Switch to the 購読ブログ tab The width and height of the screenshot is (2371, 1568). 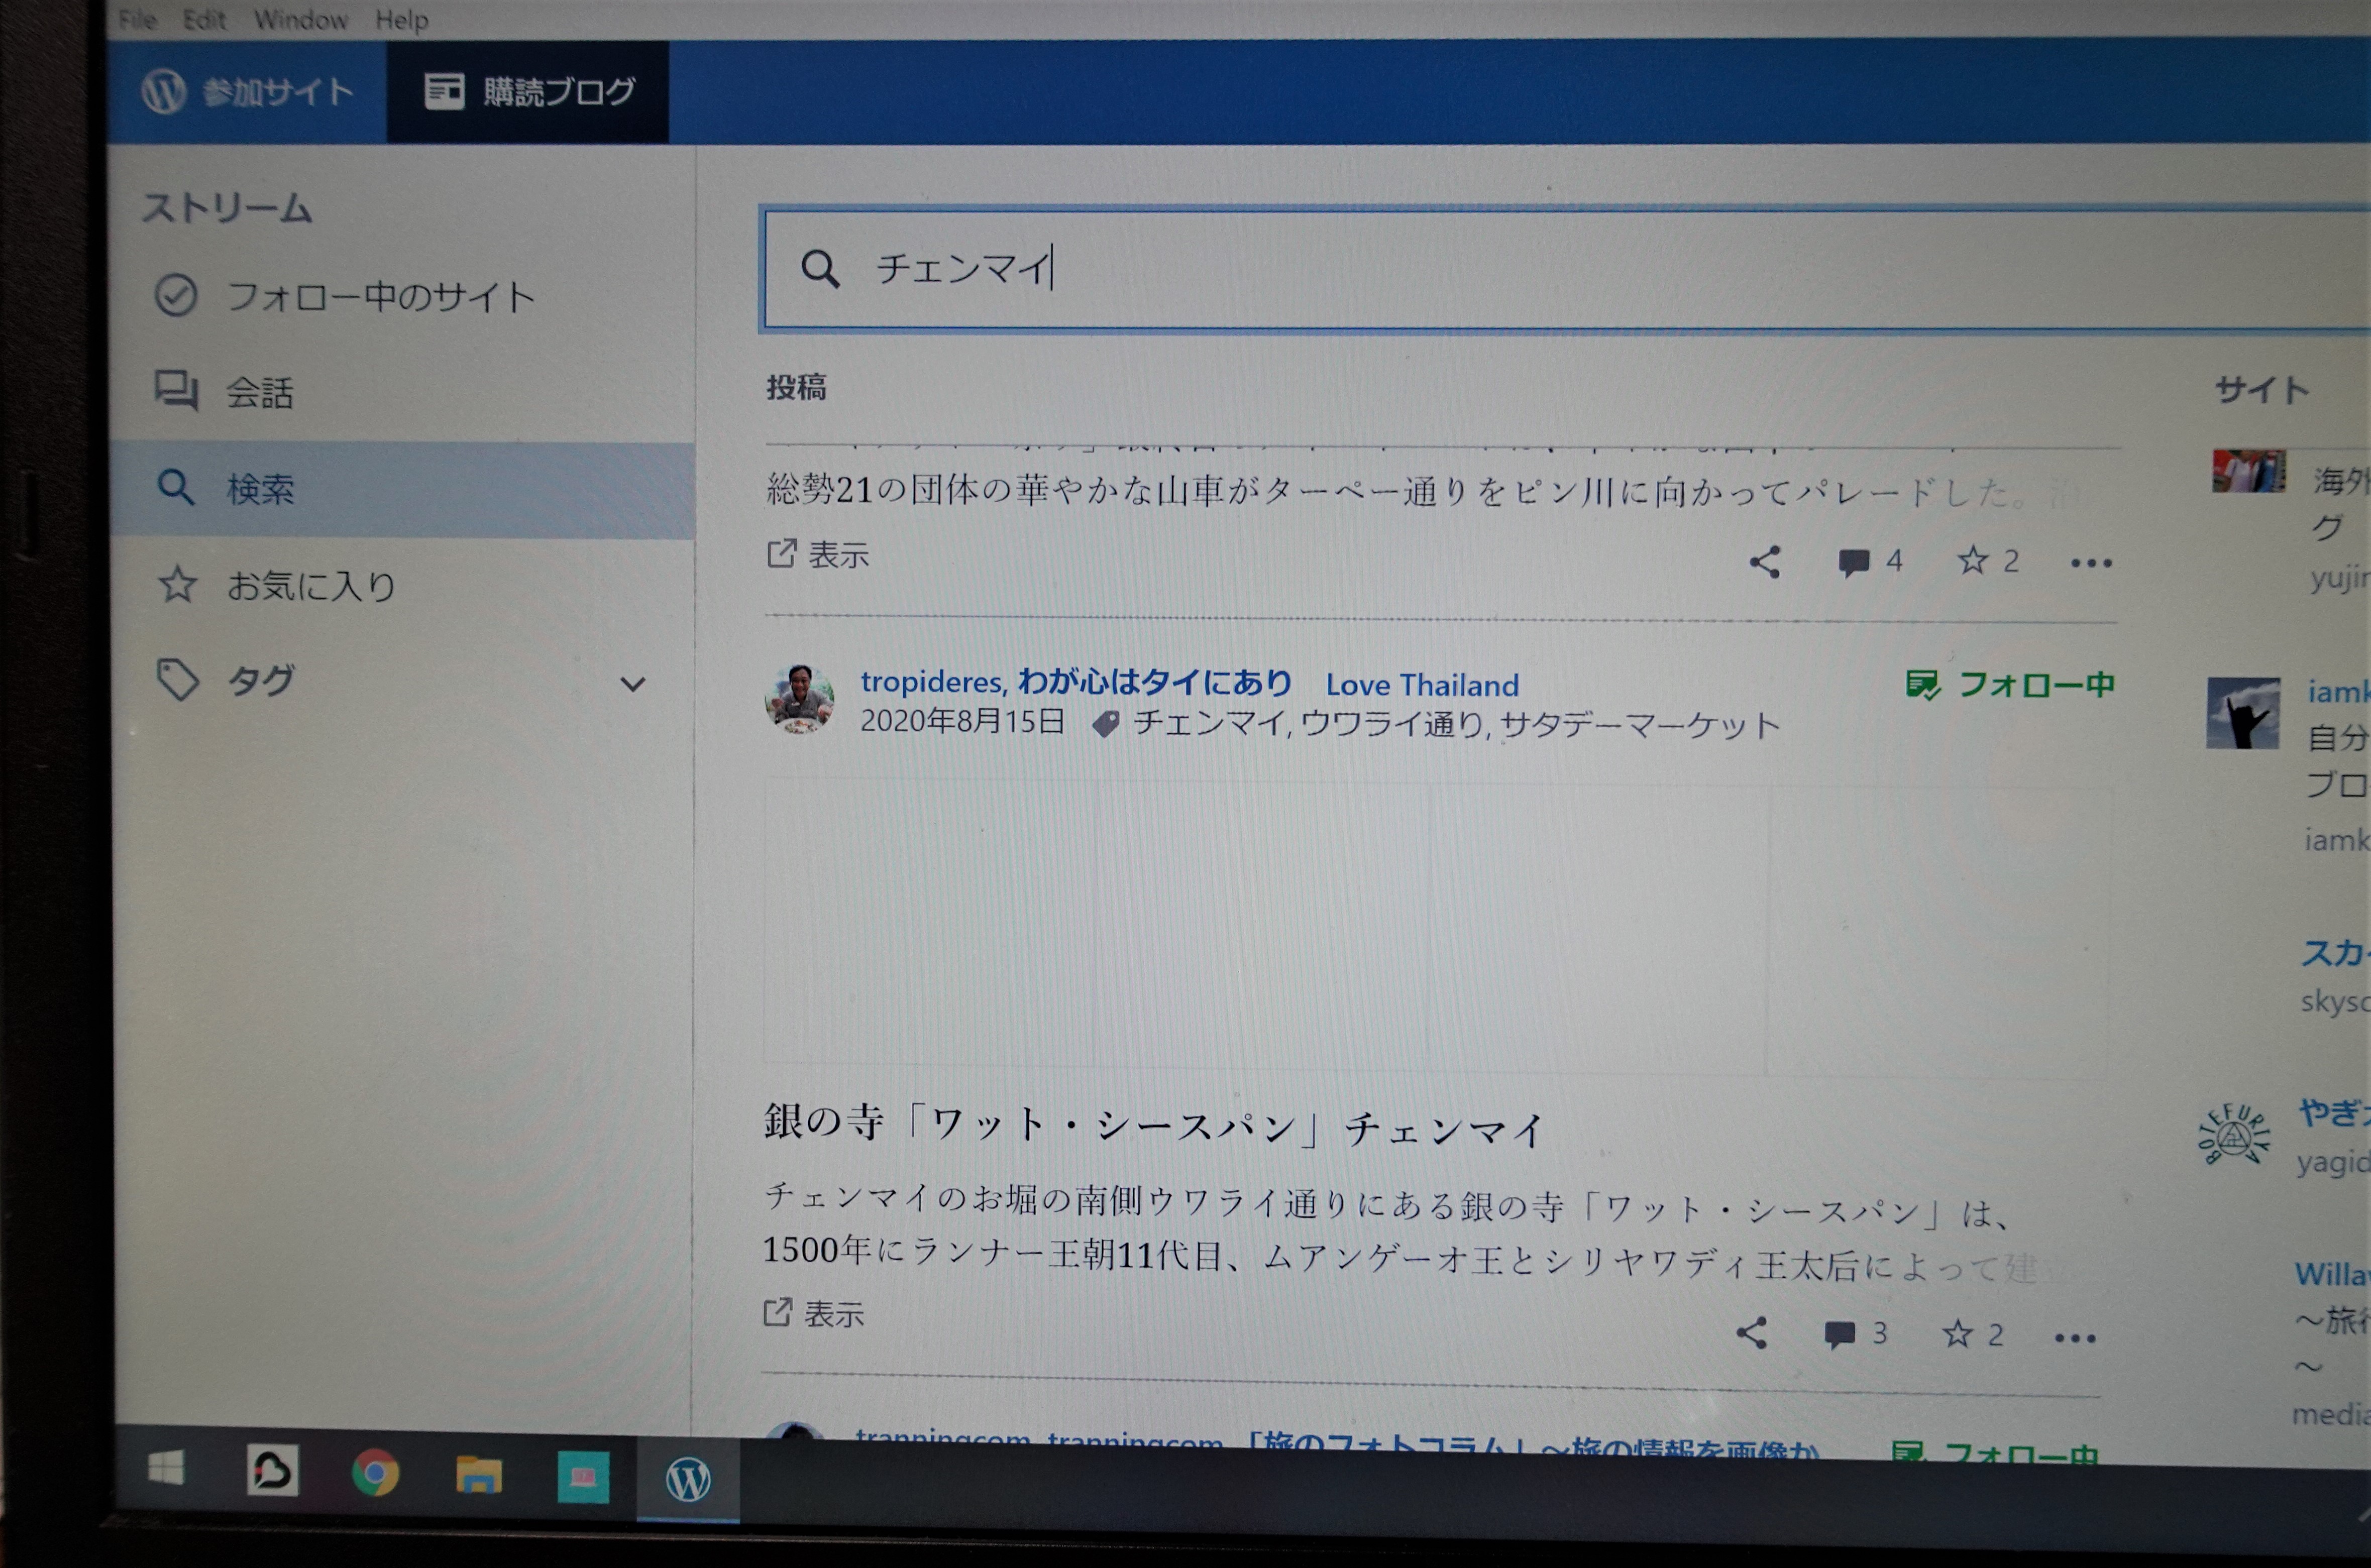click(x=529, y=92)
